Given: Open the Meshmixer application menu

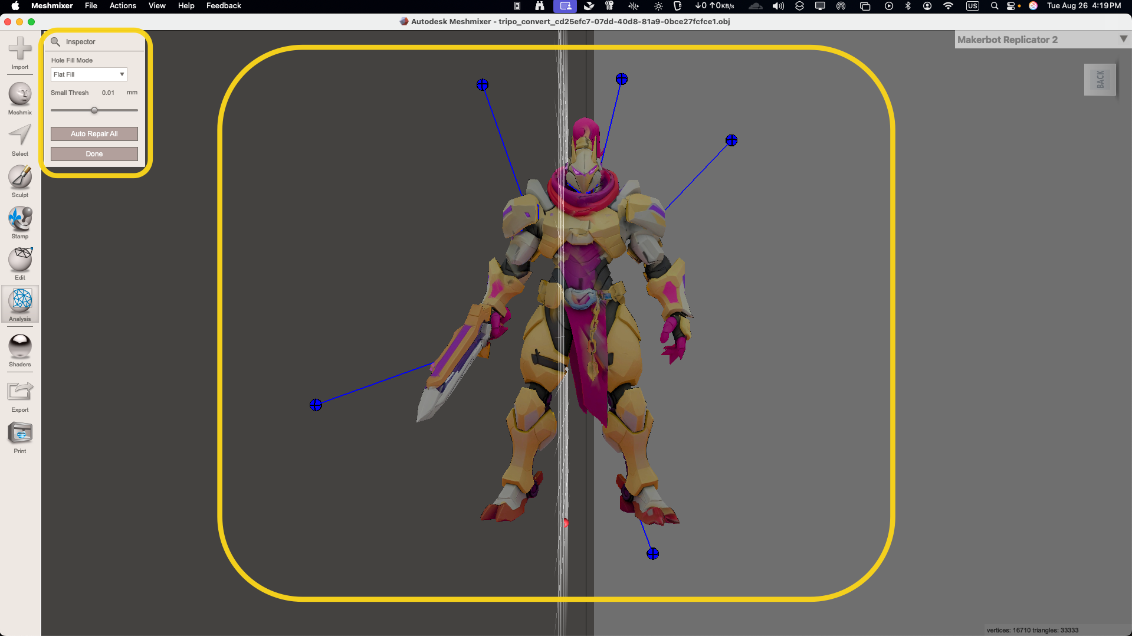Looking at the screenshot, I should click(52, 6).
